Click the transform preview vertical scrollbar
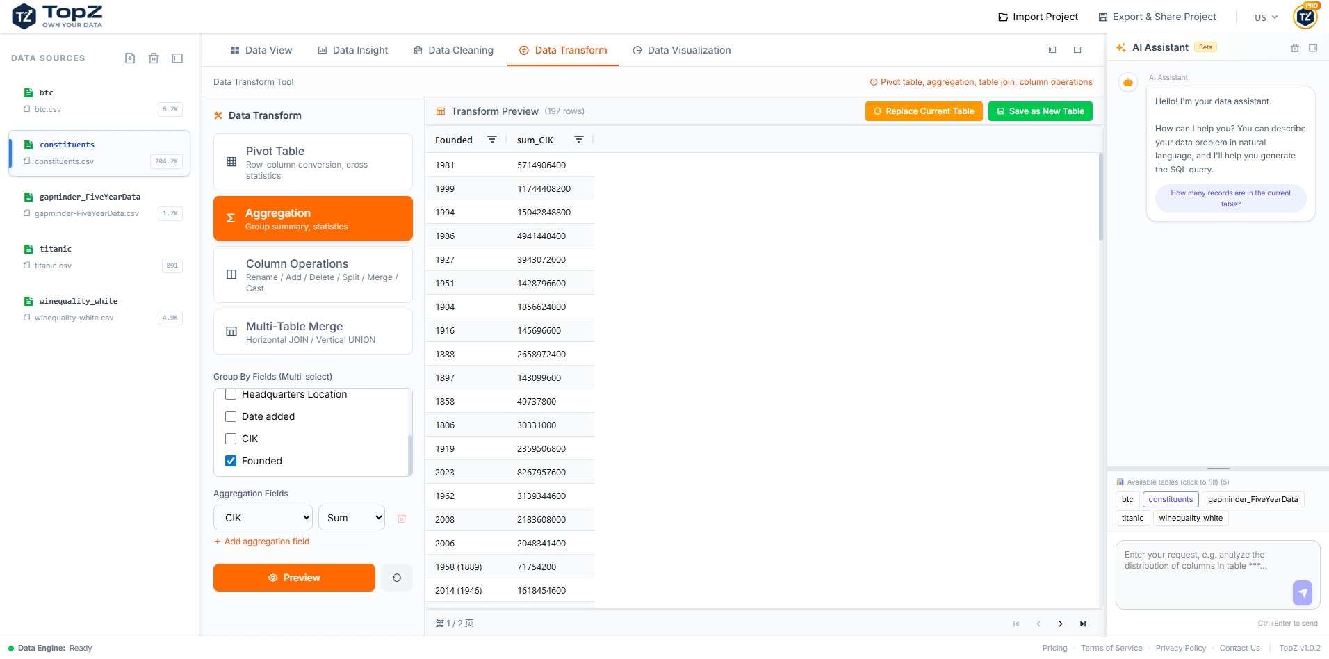The width and height of the screenshot is (1329, 659). click(x=1101, y=197)
